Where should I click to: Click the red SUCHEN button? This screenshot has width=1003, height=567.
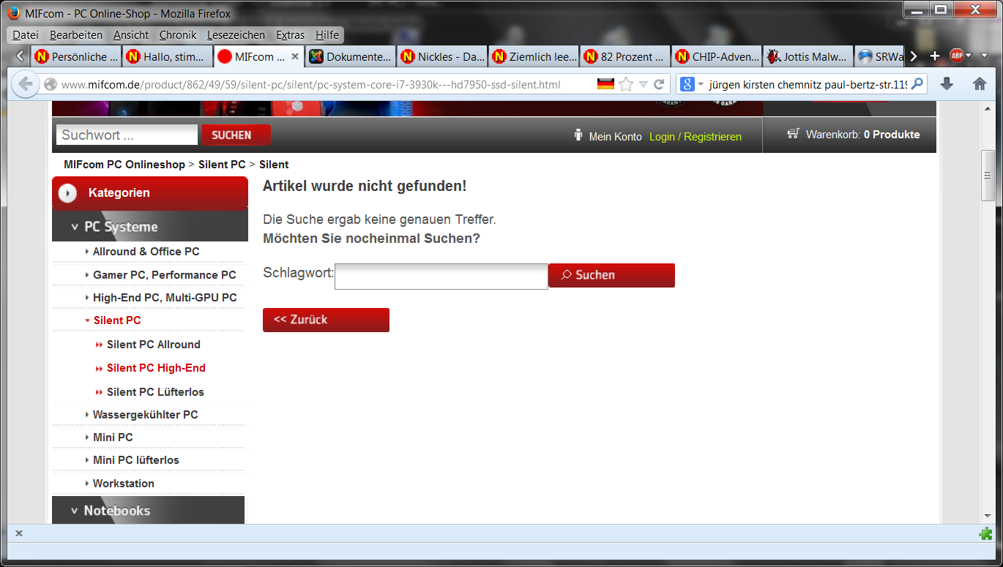236,135
